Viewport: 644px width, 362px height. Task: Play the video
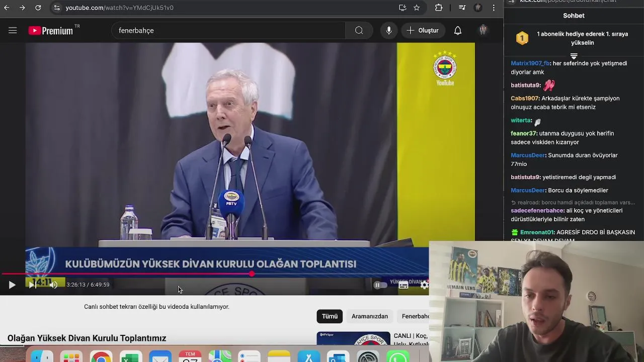click(12, 285)
